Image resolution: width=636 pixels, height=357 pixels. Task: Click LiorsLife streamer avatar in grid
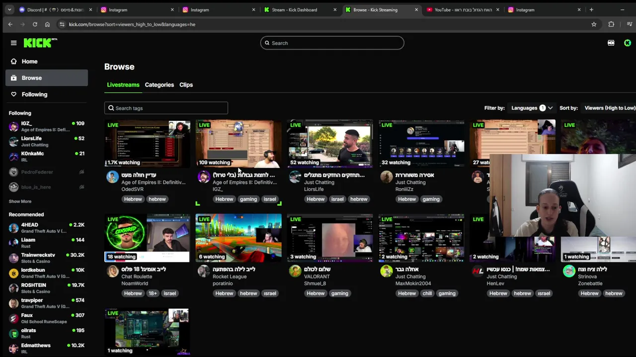coord(295,177)
